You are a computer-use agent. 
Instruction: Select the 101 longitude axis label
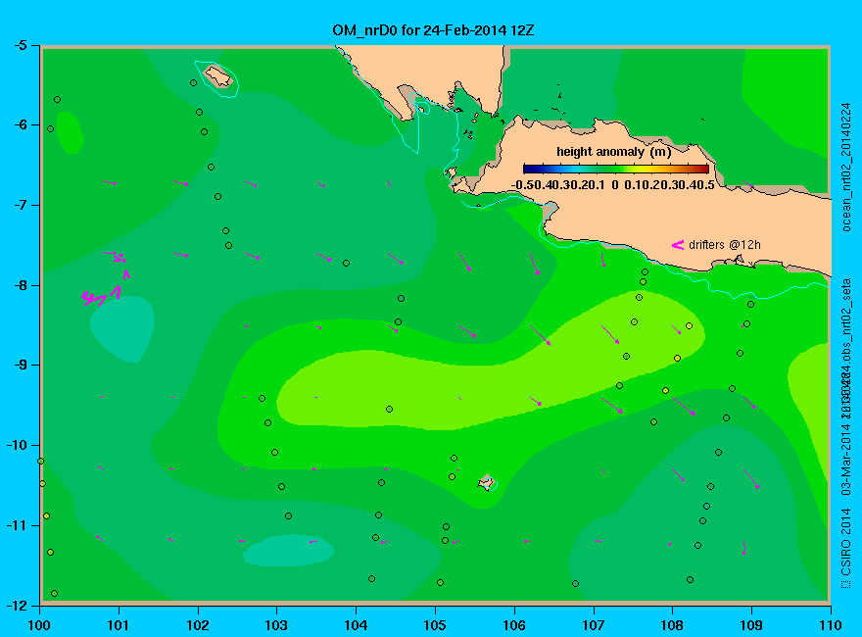pos(119,625)
